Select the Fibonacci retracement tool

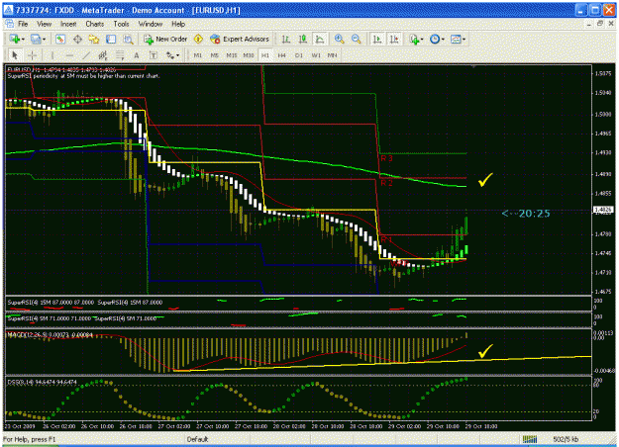120,55
